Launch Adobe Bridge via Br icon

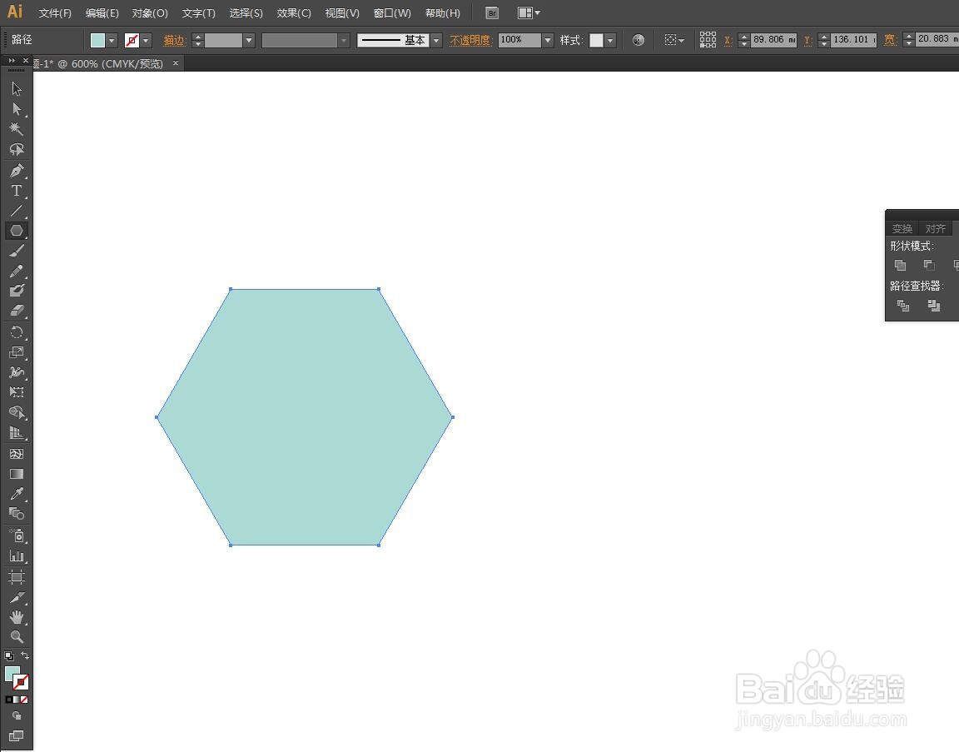click(492, 12)
